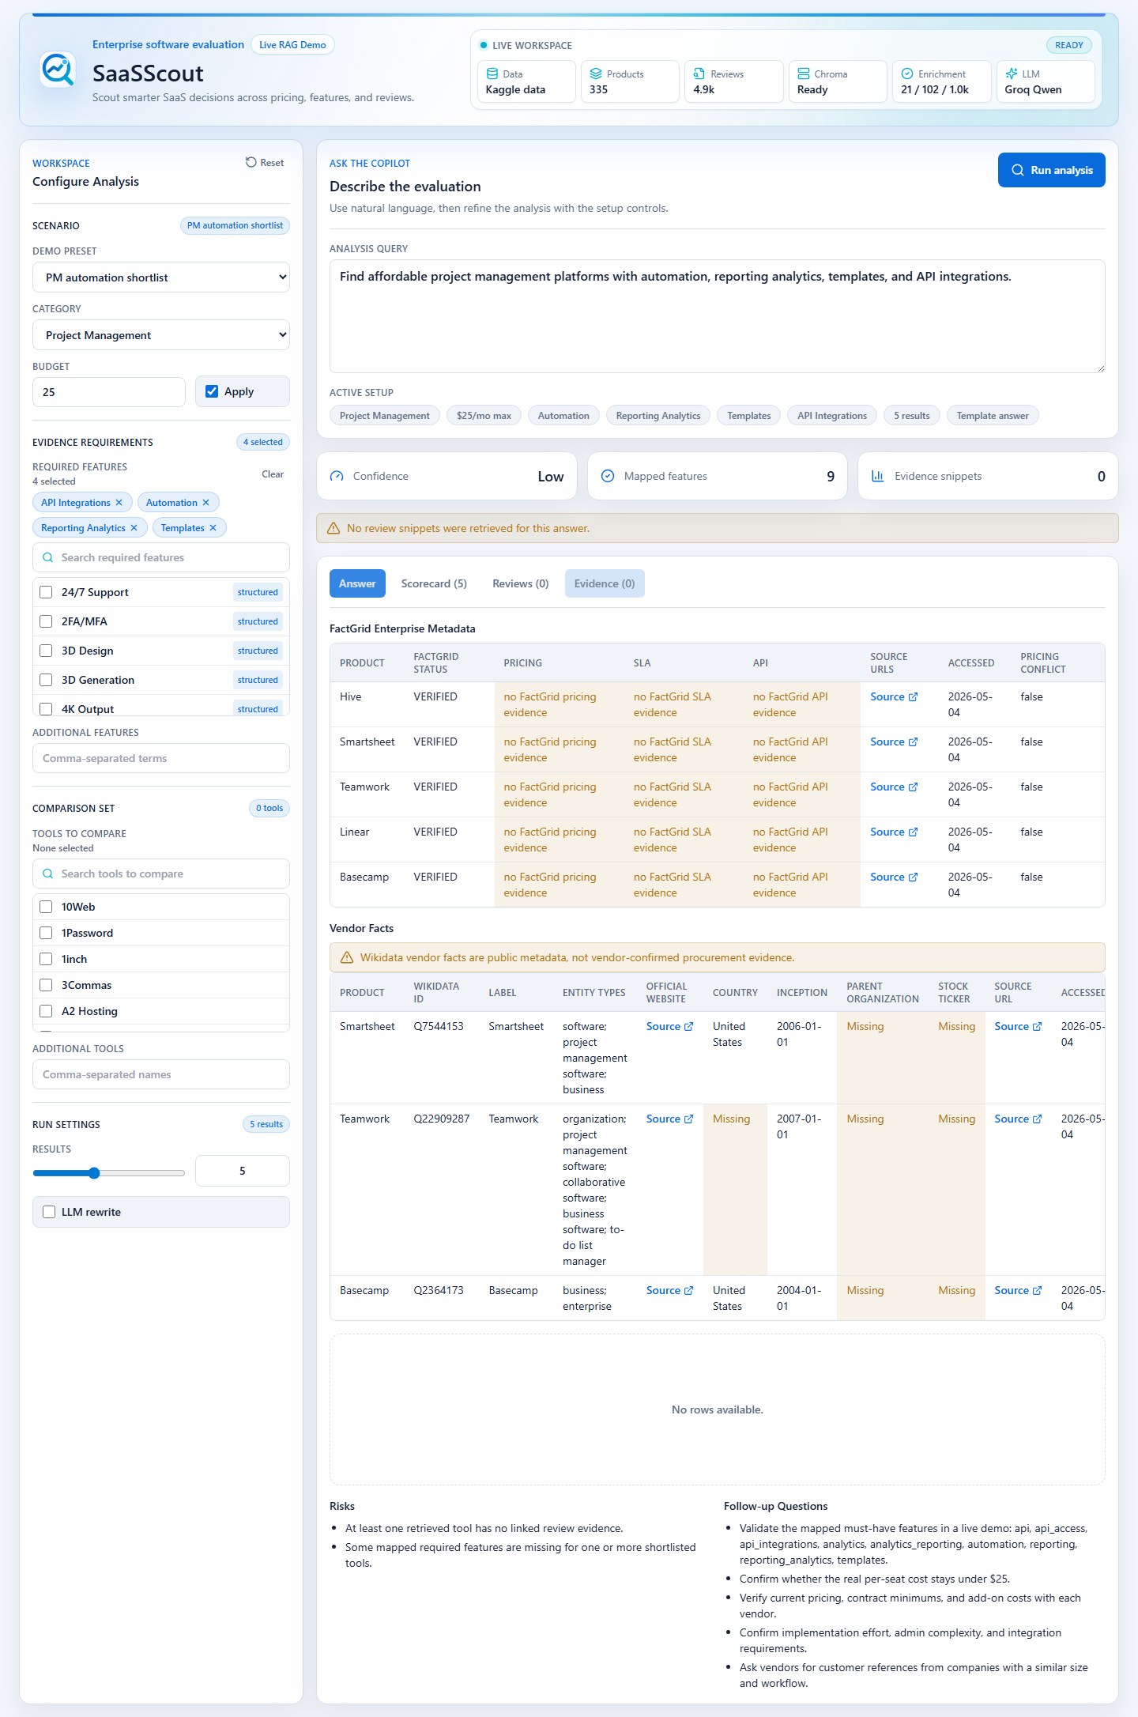1138x1717 pixels.
Task: Switch to the Evidence (0) tab
Action: (x=605, y=583)
